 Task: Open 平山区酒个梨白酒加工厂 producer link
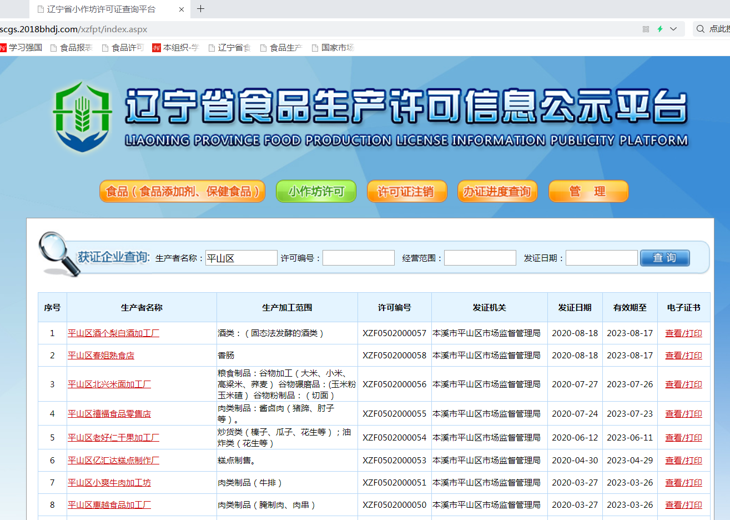tap(113, 333)
